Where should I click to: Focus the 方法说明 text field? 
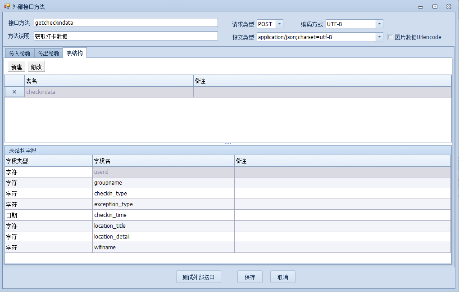[126, 36]
